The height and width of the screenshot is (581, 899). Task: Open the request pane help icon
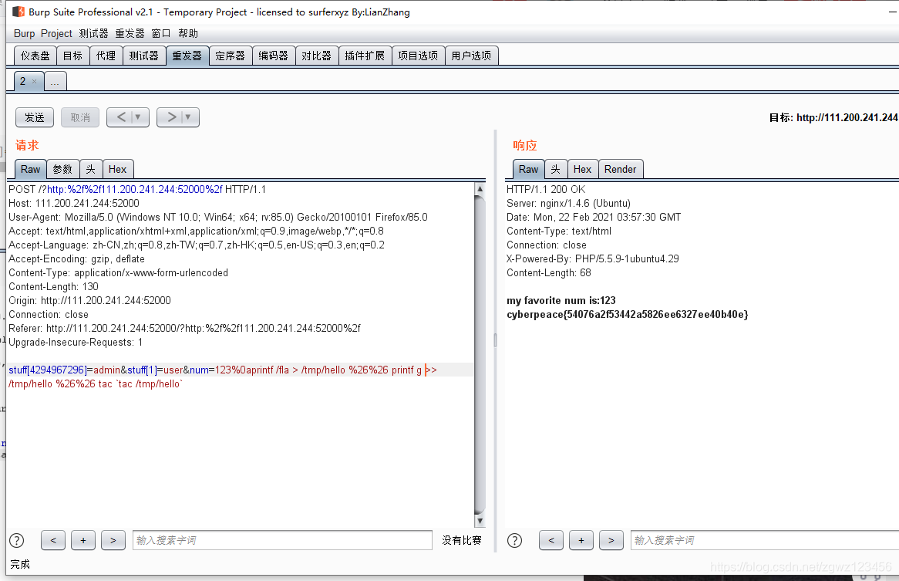(17, 540)
